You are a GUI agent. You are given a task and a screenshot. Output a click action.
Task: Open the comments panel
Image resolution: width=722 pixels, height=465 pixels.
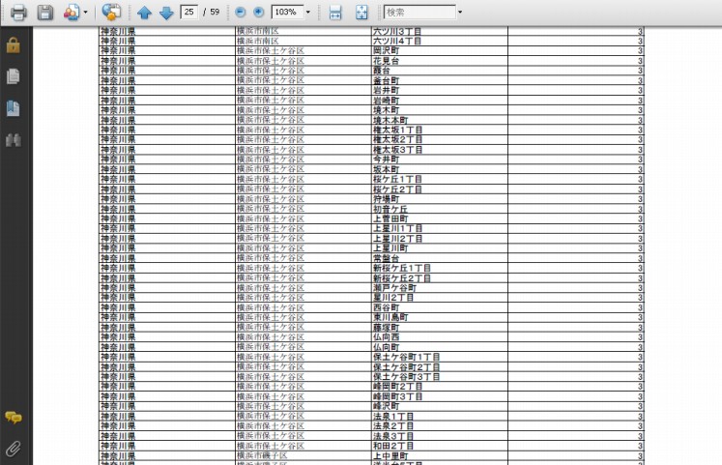pyautogui.click(x=14, y=418)
